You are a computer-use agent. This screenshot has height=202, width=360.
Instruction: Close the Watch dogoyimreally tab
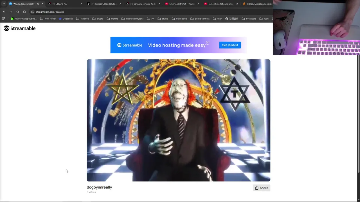coord(42,4)
